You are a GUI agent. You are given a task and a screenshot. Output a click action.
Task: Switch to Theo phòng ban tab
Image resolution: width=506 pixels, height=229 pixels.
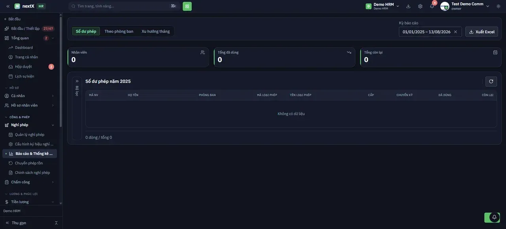coord(119,31)
